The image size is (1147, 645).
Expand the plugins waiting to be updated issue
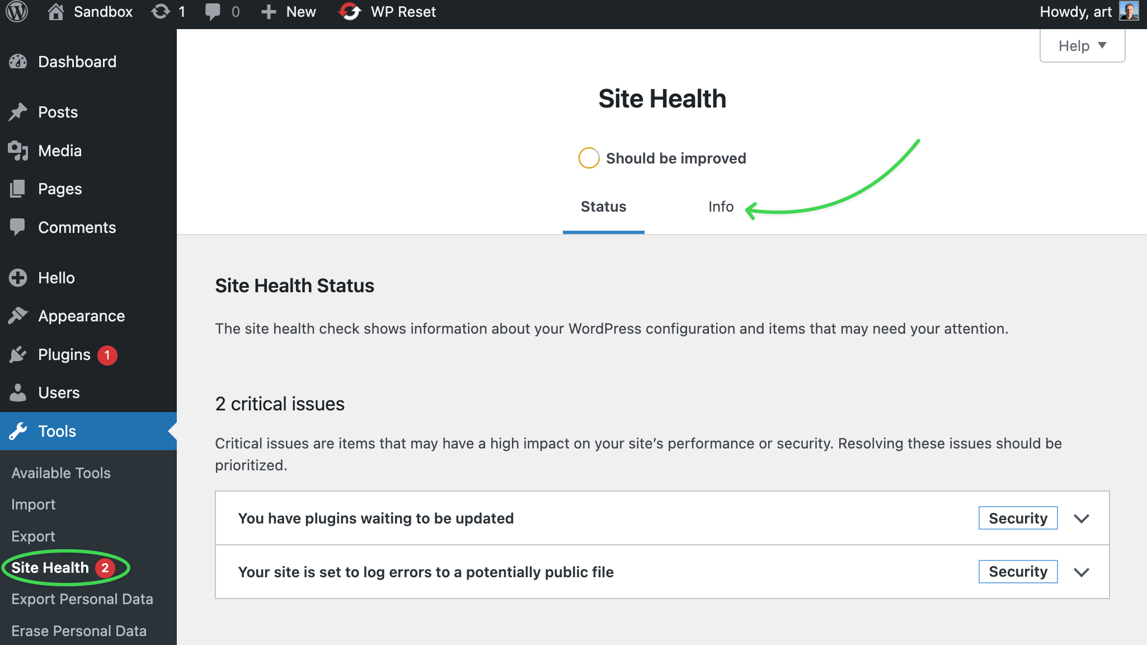pyautogui.click(x=1081, y=518)
